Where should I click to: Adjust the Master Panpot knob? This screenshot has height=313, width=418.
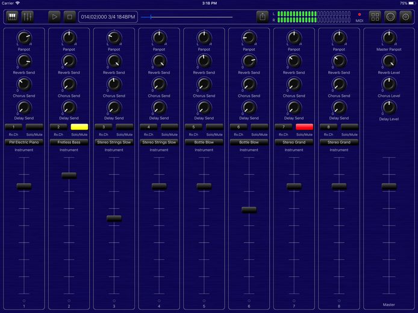coord(389,38)
